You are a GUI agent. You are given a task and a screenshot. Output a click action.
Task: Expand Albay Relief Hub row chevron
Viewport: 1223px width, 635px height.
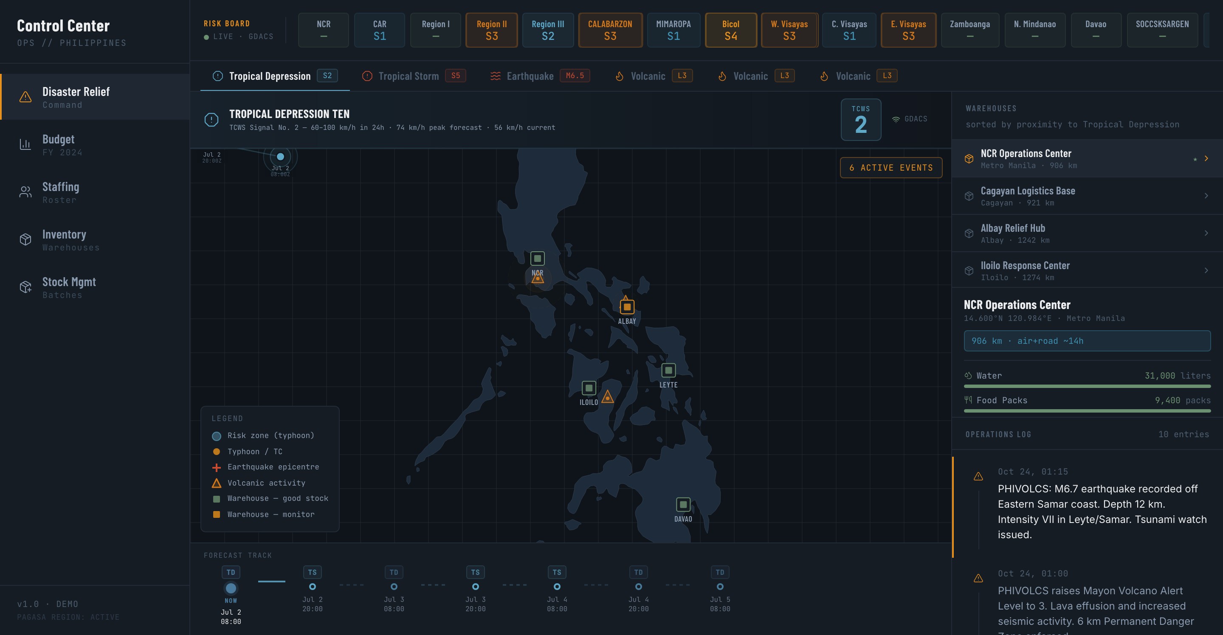pos(1206,233)
